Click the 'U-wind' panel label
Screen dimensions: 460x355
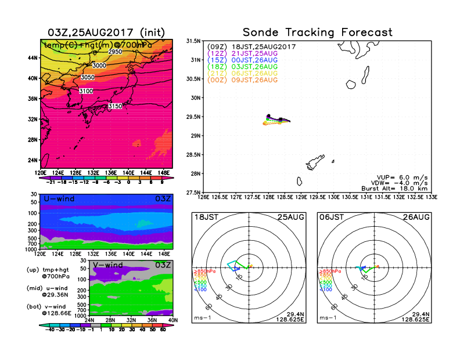point(59,198)
